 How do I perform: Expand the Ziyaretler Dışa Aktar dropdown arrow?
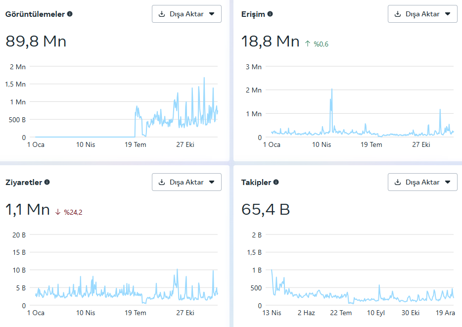click(x=212, y=182)
